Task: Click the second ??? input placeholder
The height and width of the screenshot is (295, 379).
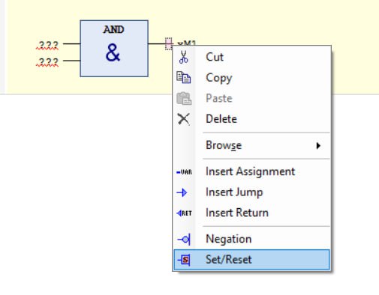Action: (47, 62)
